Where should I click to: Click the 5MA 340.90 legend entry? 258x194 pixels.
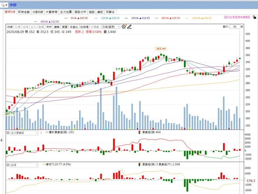76,18
